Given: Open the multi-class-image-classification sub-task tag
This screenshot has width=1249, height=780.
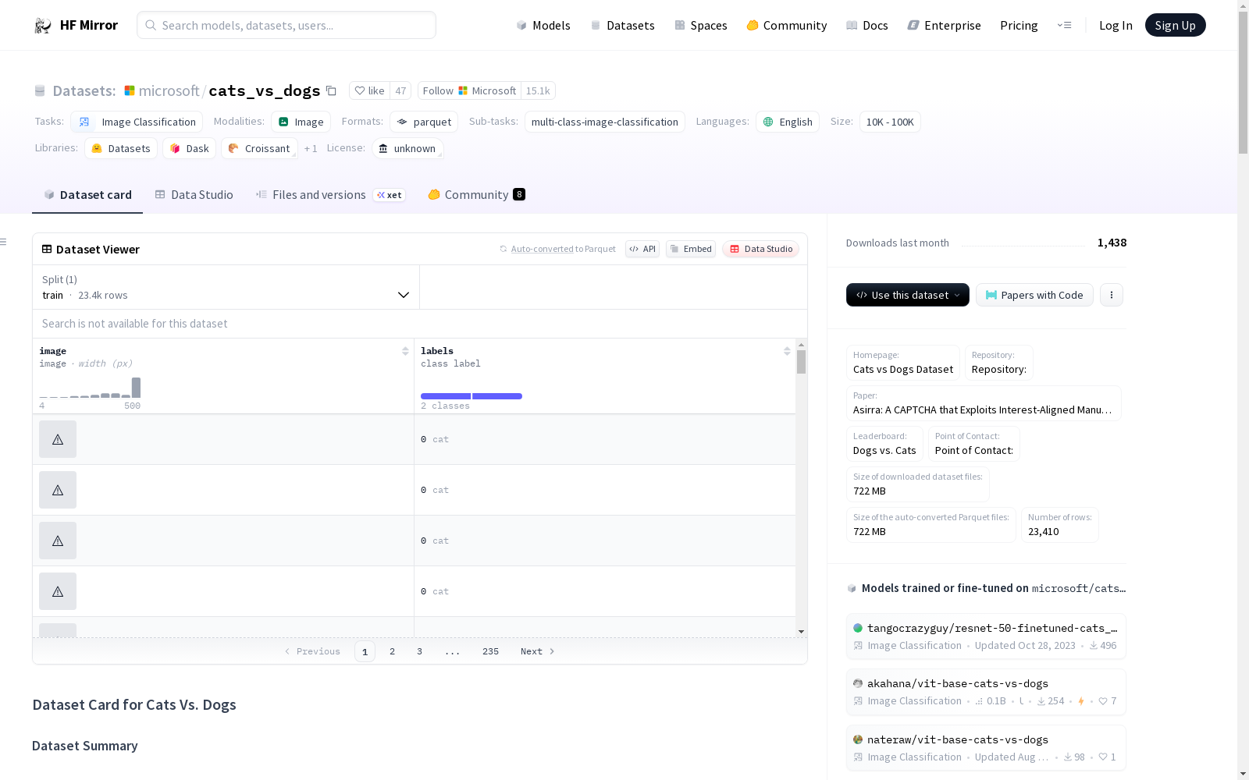Looking at the screenshot, I should (605, 122).
